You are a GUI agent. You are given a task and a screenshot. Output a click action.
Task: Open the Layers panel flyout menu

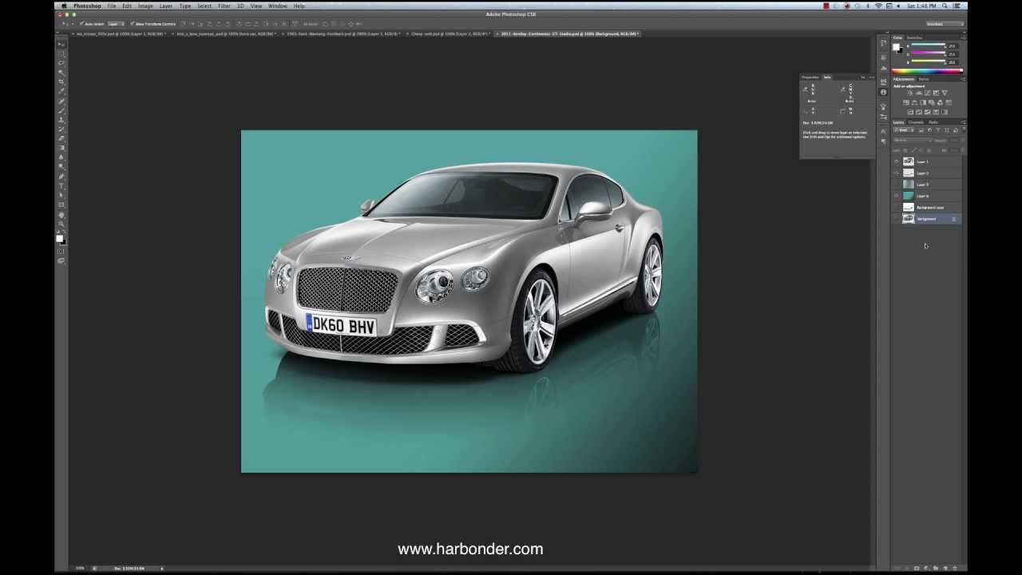tap(963, 122)
